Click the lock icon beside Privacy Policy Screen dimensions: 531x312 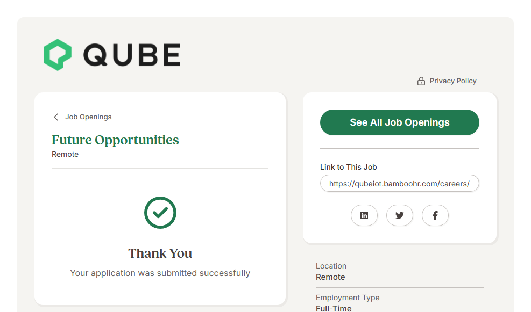point(421,81)
